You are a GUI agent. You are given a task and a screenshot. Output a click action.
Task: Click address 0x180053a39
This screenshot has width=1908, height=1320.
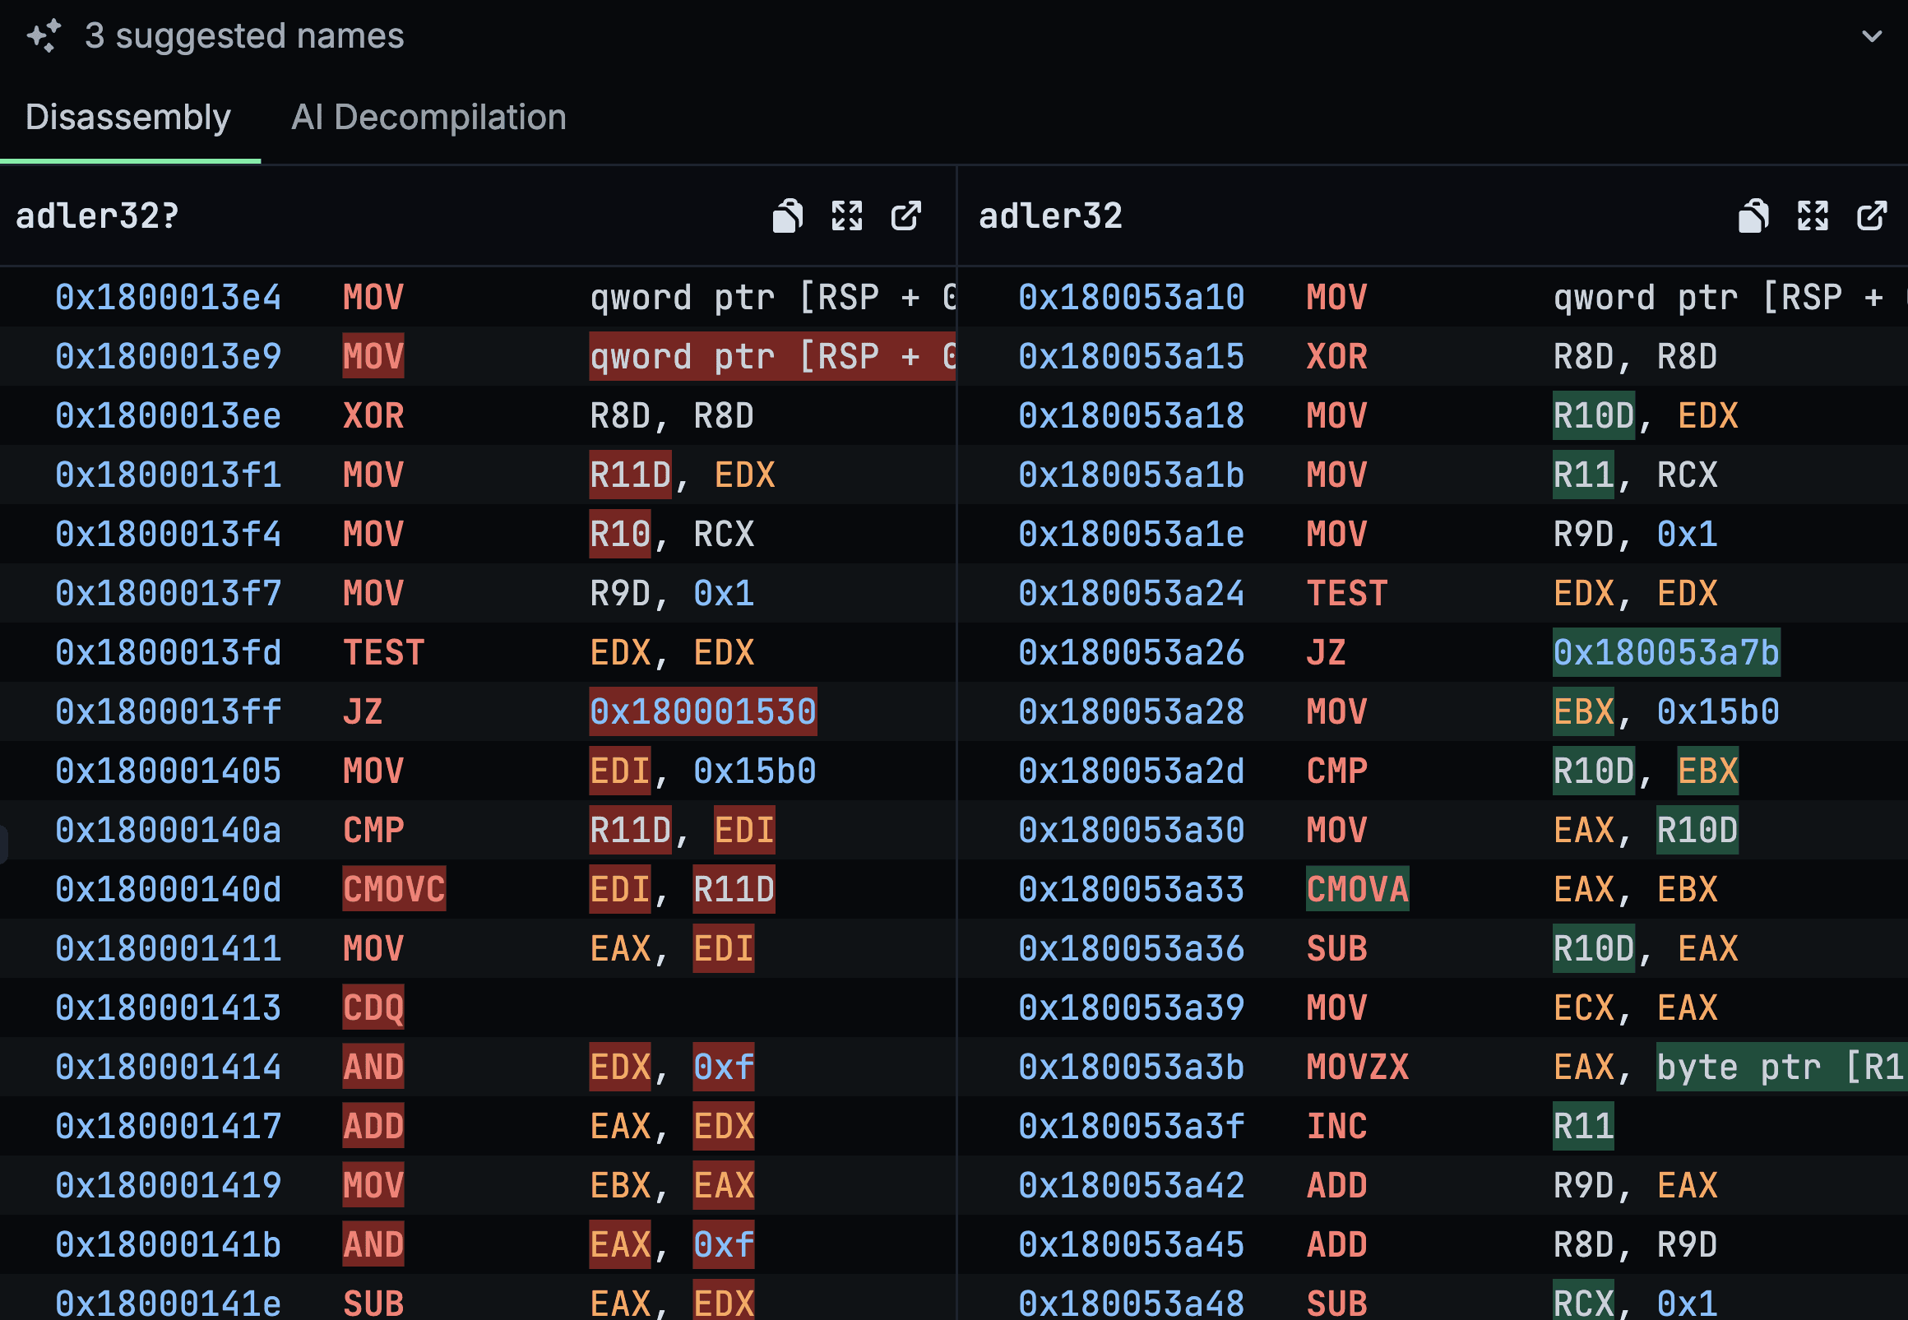pos(1132,1008)
